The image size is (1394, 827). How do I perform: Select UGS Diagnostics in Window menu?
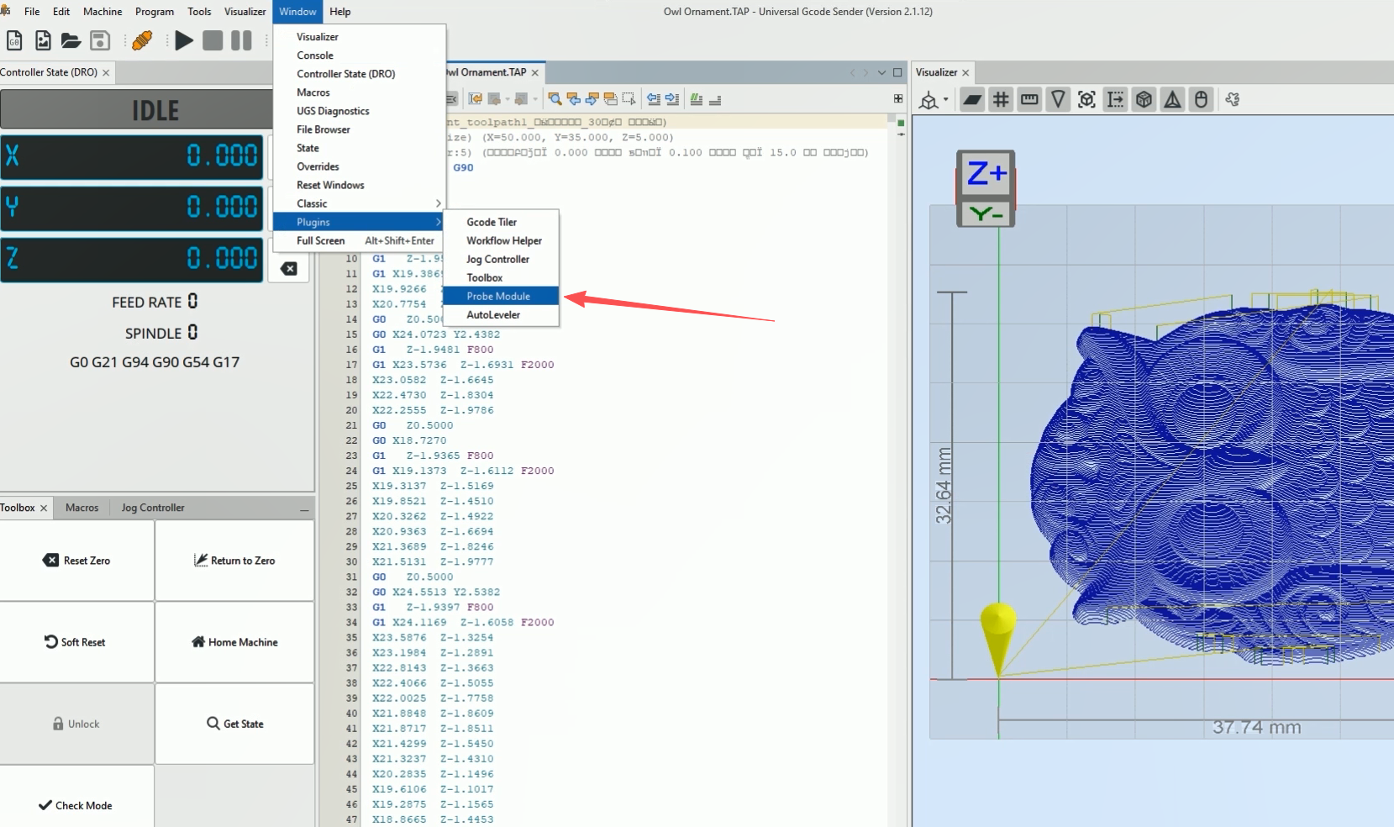(360, 111)
